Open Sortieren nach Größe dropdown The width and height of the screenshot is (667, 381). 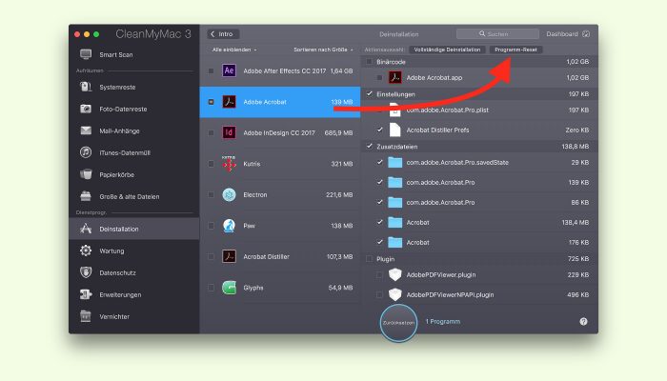323,50
